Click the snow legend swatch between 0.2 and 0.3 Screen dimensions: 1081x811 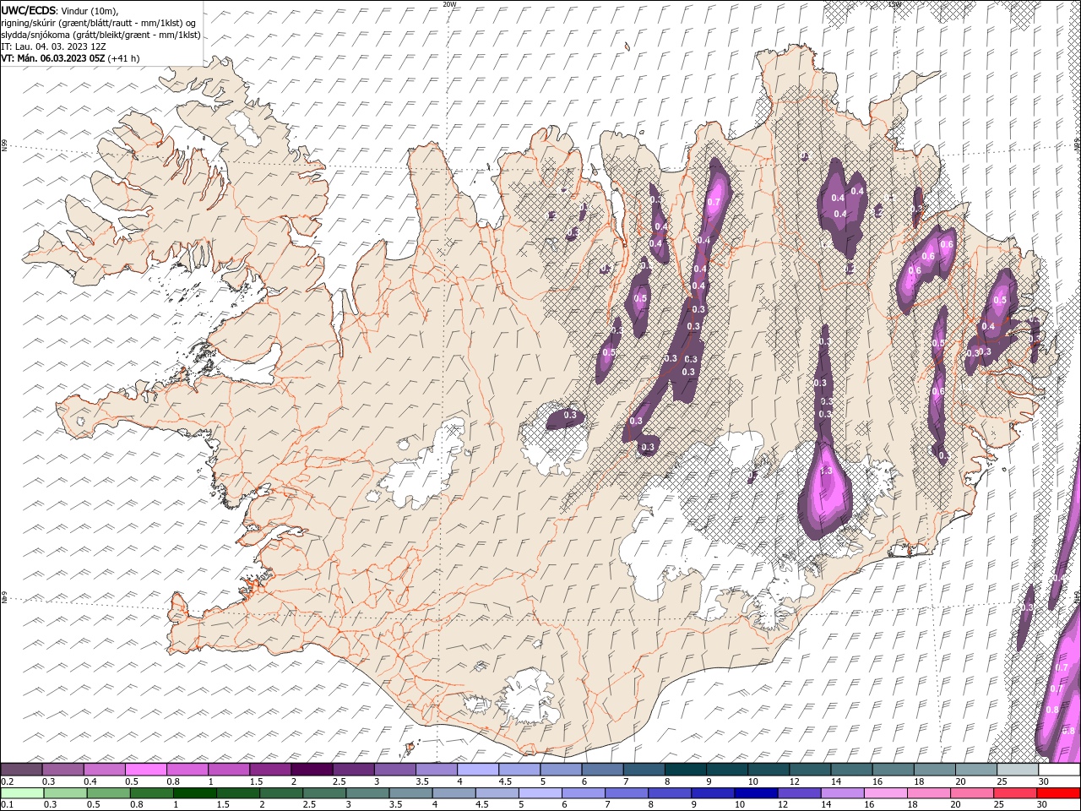21,770
